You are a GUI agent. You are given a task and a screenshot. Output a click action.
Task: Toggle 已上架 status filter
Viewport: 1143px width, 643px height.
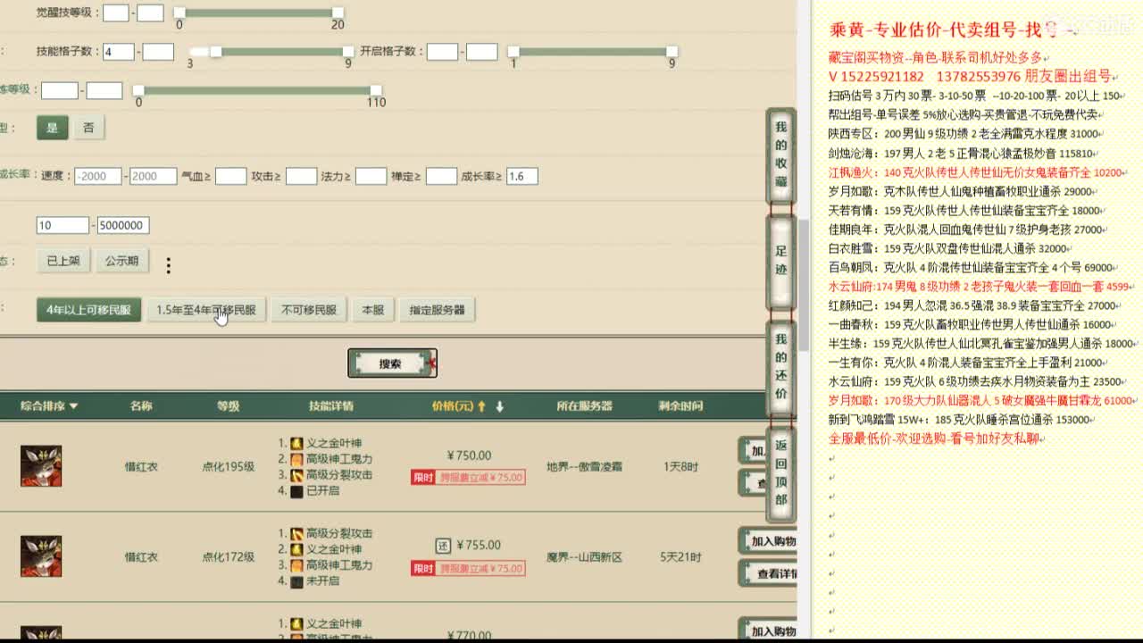(x=63, y=261)
